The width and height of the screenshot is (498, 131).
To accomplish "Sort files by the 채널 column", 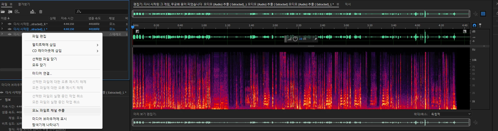I will pyautogui.click(x=112, y=18).
